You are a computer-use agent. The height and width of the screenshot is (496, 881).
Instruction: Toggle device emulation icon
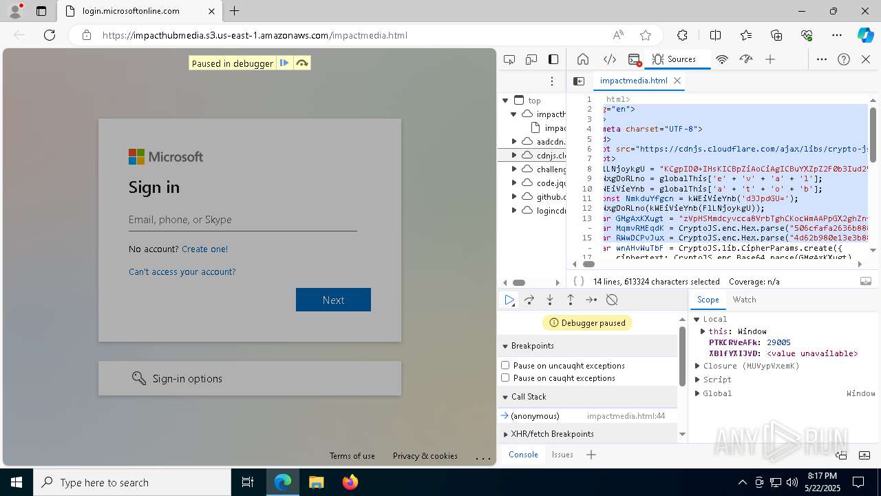[x=531, y=59]
